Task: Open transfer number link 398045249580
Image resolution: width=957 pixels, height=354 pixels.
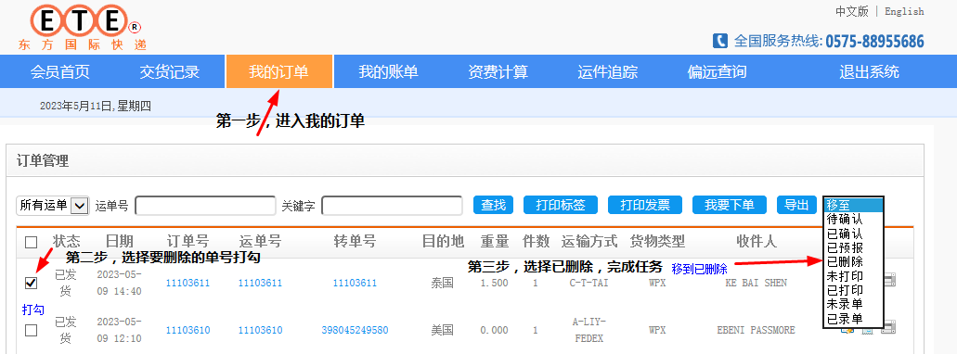Action: [355, 330]
